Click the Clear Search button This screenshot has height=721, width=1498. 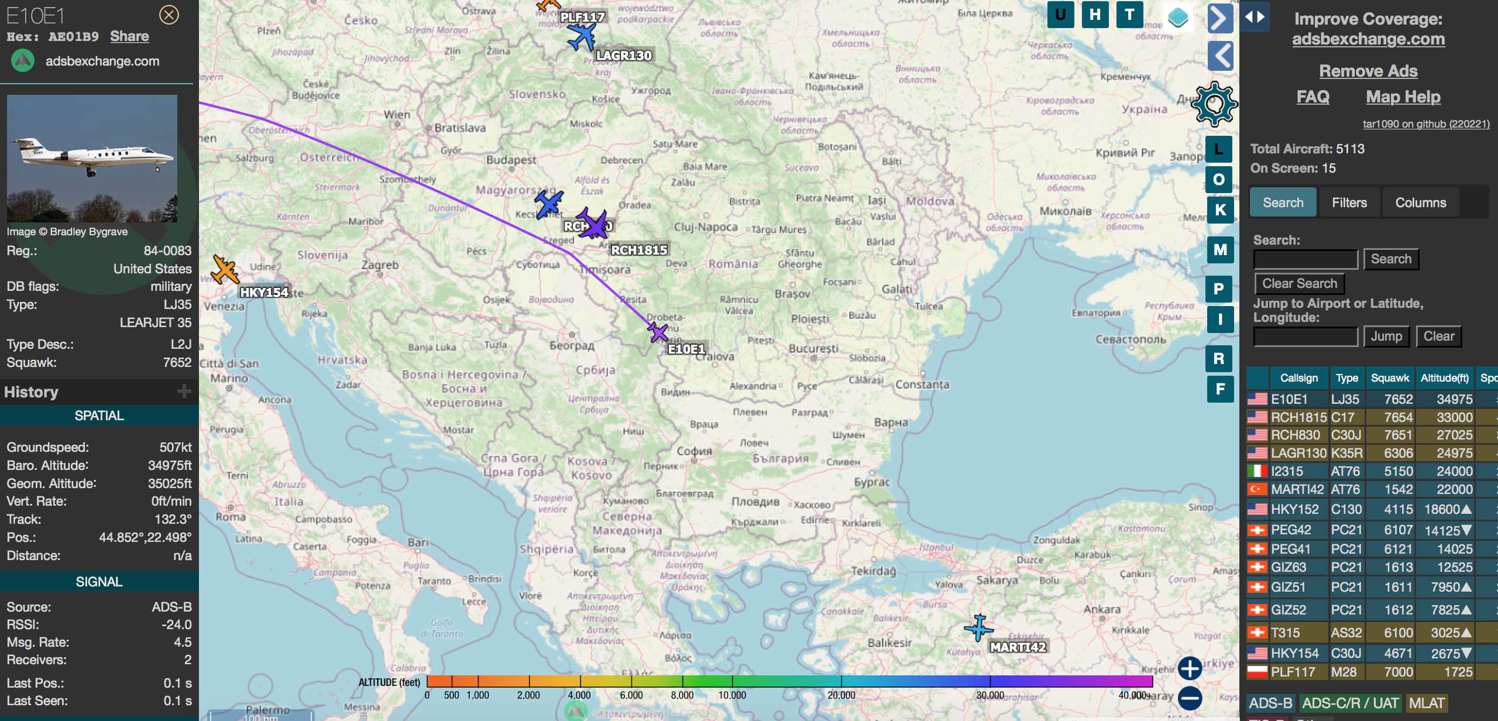click(x=1300, y=283)
